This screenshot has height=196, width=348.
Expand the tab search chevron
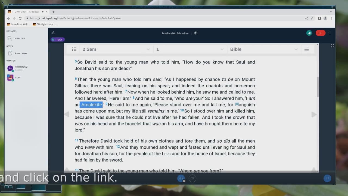[x=331, y=12]
